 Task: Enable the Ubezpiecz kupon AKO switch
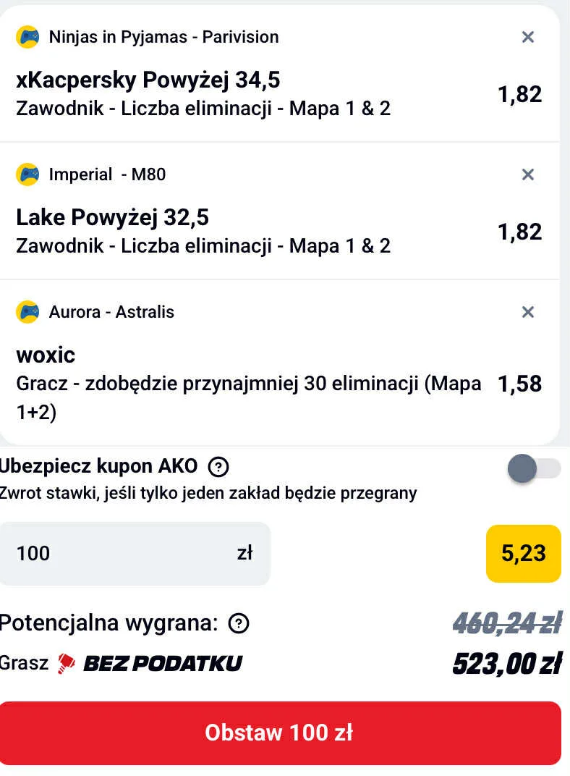pyautogui.click(x=534, y=469)
